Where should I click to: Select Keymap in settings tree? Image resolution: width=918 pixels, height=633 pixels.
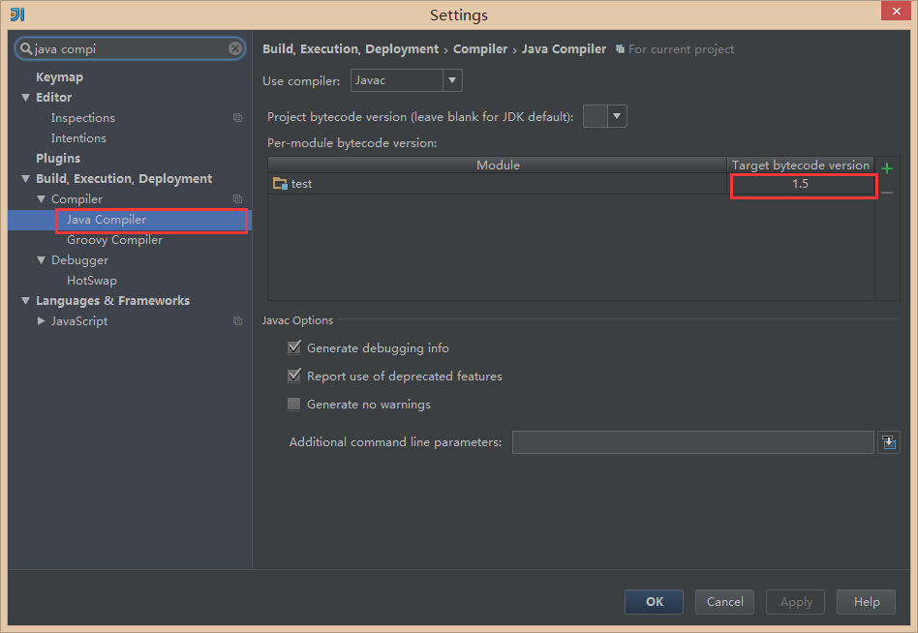[x=60, y=77]
